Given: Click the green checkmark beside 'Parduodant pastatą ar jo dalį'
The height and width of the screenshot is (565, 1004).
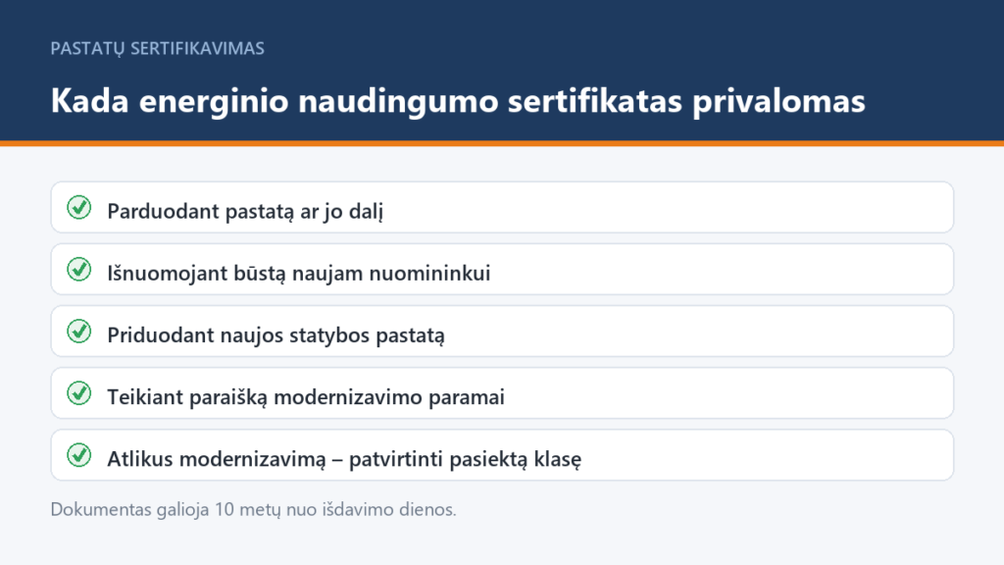Looking at the screenshot, I should (78, 208).
